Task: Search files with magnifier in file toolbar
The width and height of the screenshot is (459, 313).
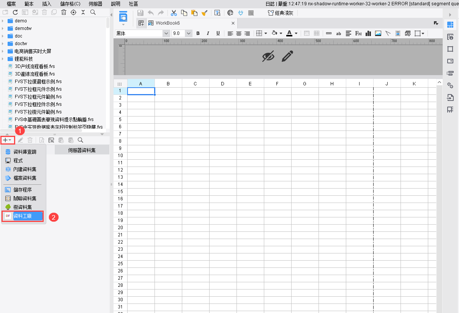Action: tap(93, 12)
